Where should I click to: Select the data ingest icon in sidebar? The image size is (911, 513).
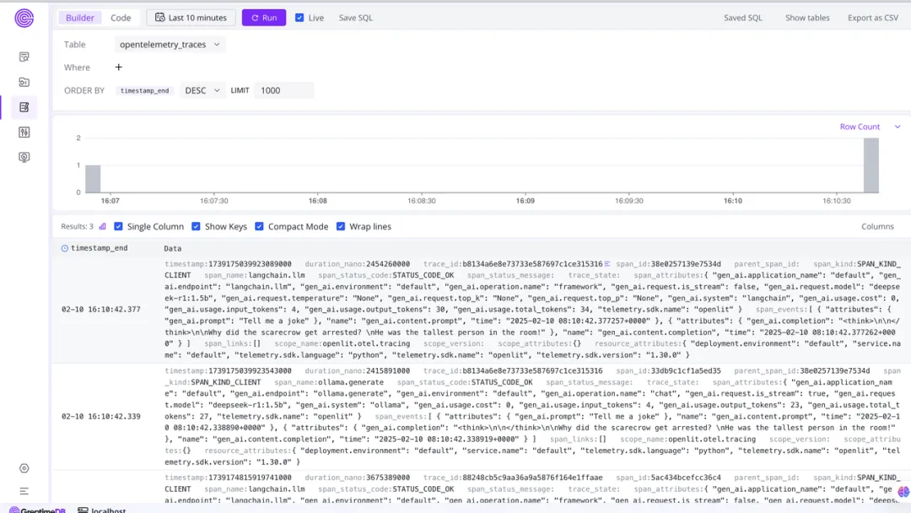[24, 82]
